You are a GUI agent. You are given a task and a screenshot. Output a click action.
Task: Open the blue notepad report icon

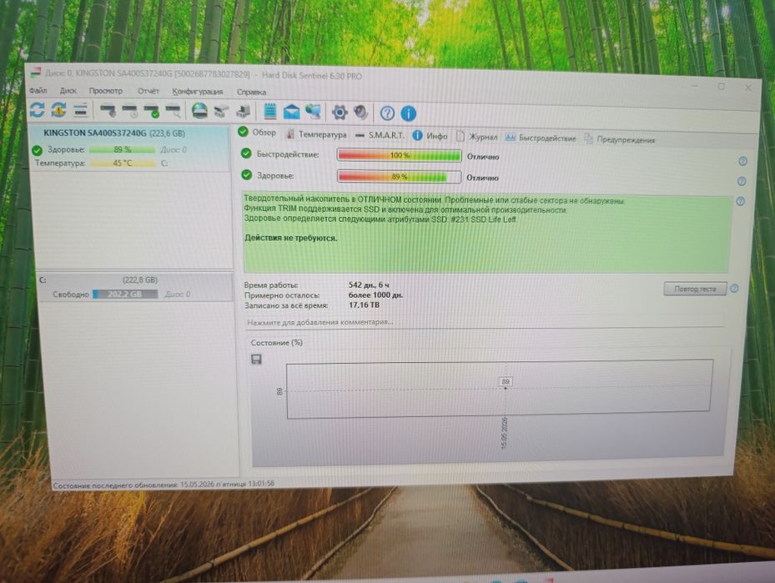pos(269,111)
